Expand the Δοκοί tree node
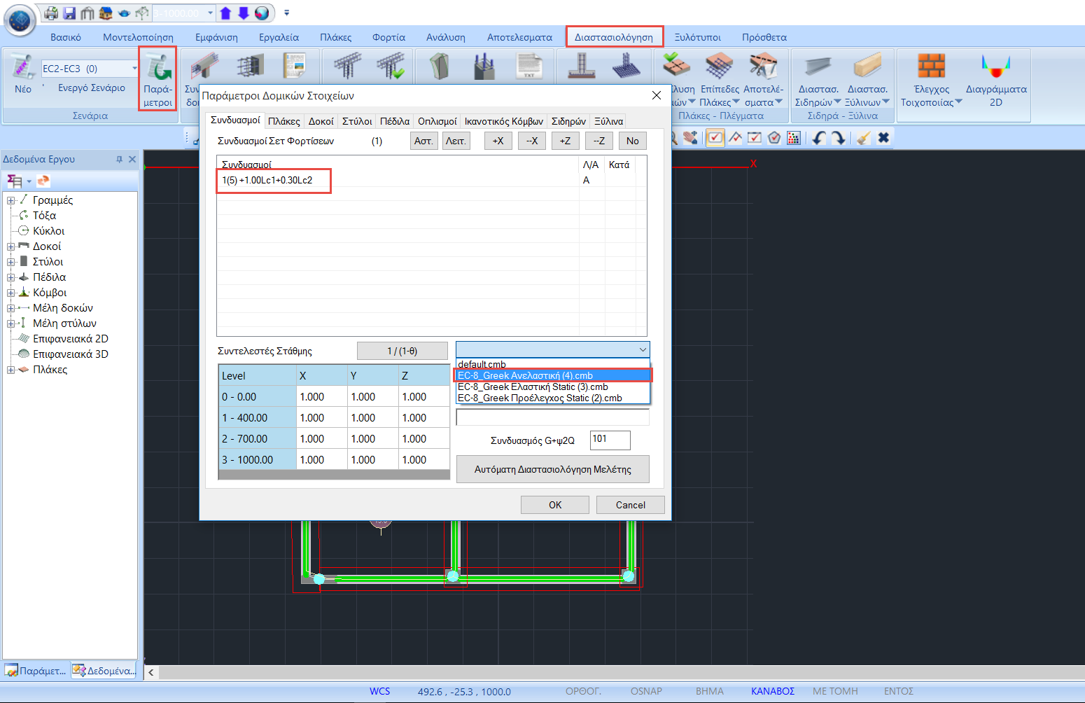This screenshot has height=703, width=1085. (x=10, y=246)
